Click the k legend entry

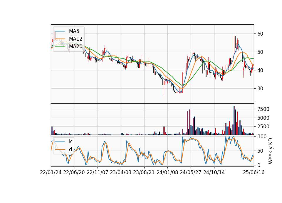click(x=70, y=142)
